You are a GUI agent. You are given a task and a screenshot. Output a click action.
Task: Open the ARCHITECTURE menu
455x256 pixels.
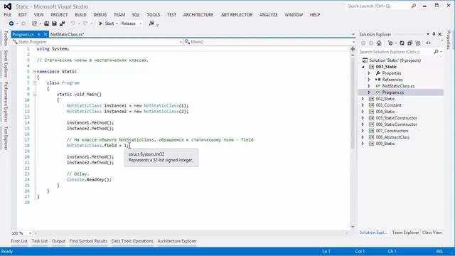pyautogui.click(x=198, y=15)
